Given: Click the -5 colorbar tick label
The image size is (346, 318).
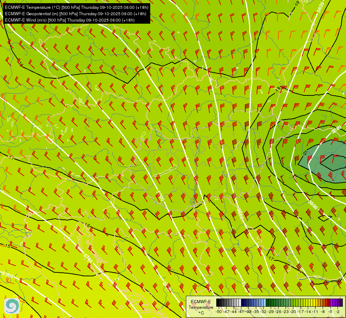Looking at the screenshot, I should coord(330,312).
